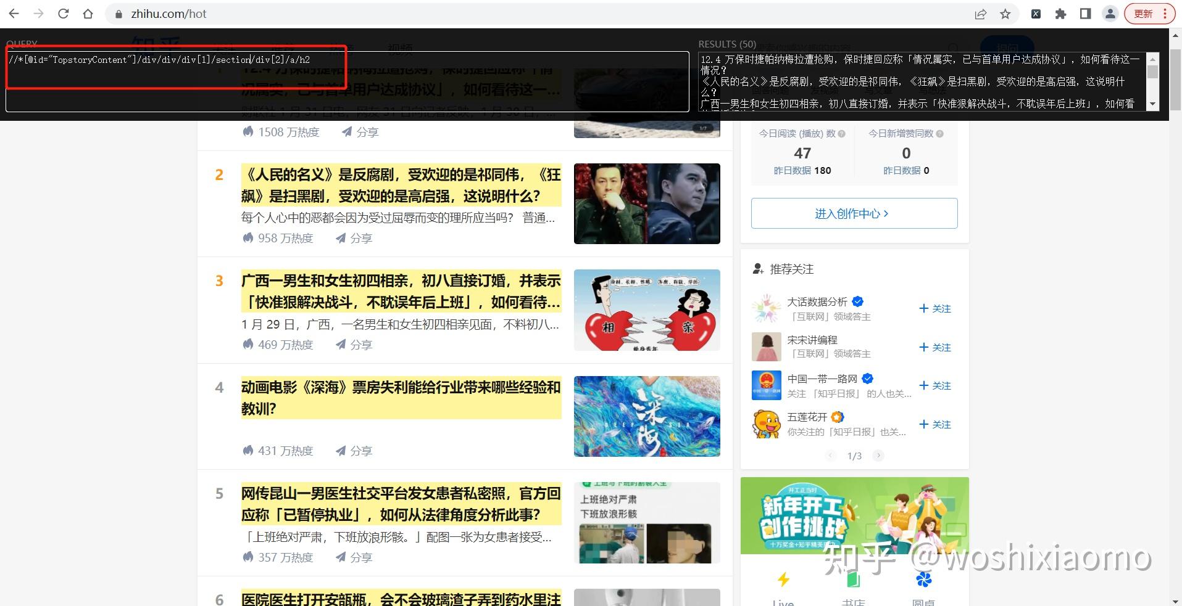
Task: Follow 大话数据分析 with its 关注 button
Action: pos(934,308)
